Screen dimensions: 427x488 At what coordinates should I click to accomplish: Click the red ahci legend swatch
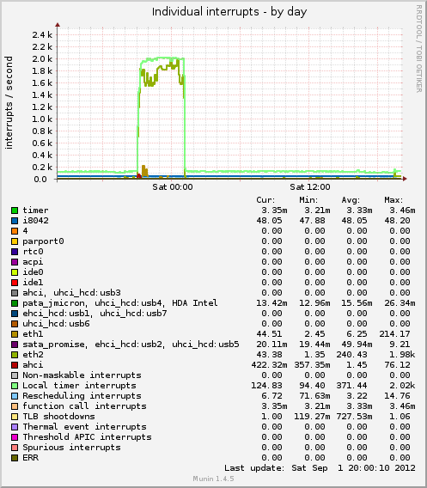[15, 365]
